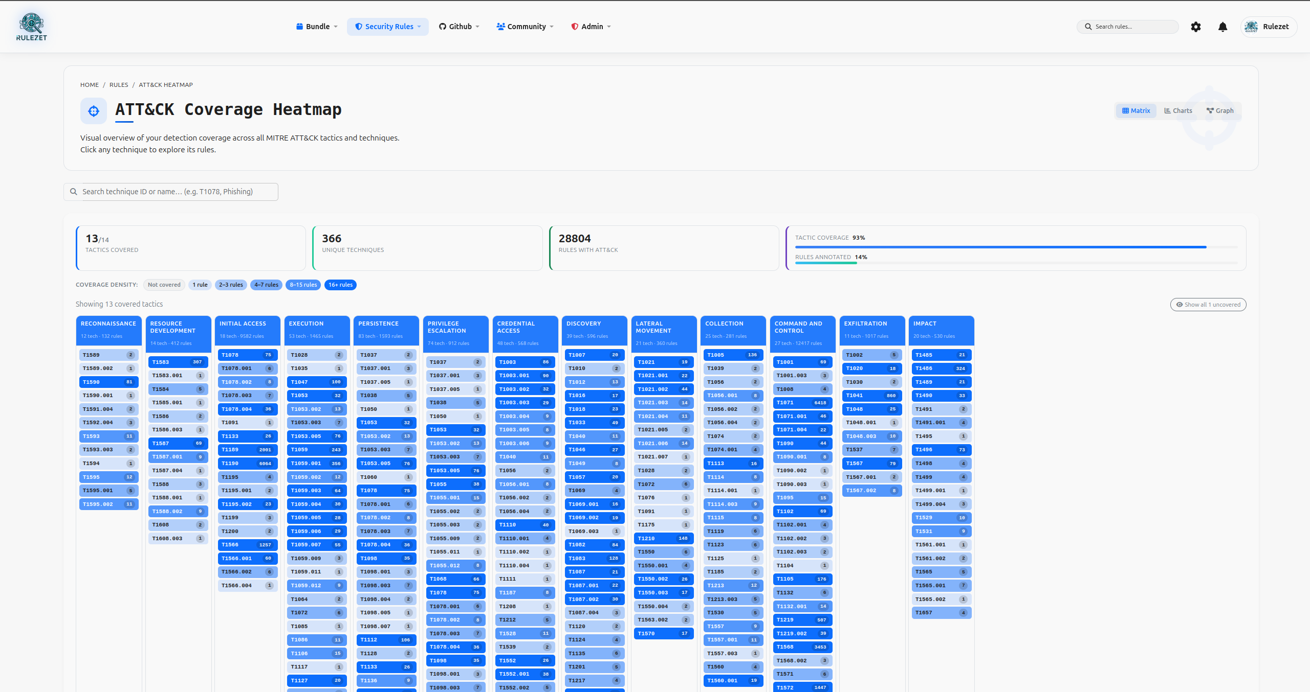Viewport: 1310px width, 692px height.
Task: Click the Tactics Covered stat card
Action: tap(191, 248)
